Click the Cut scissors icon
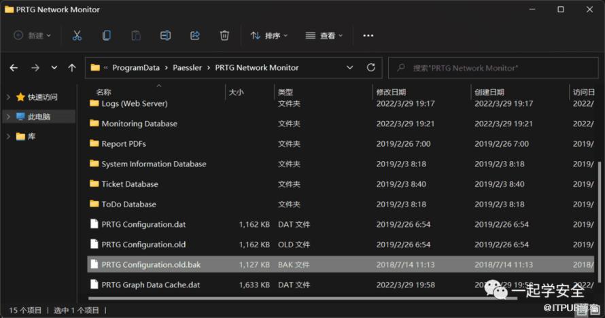The image size is (605, 318). point(77,35)
